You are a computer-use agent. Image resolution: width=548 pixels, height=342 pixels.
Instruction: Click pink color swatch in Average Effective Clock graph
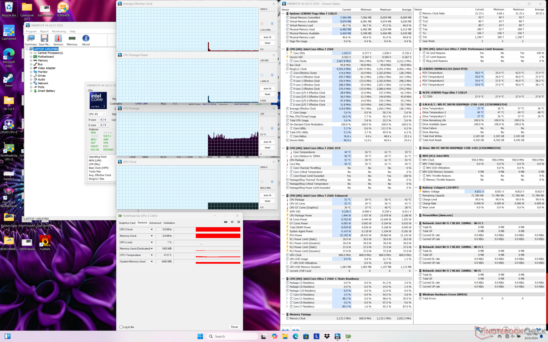point(262,24)
